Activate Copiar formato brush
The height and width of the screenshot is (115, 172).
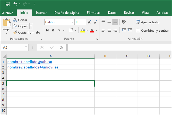point(27,32)
